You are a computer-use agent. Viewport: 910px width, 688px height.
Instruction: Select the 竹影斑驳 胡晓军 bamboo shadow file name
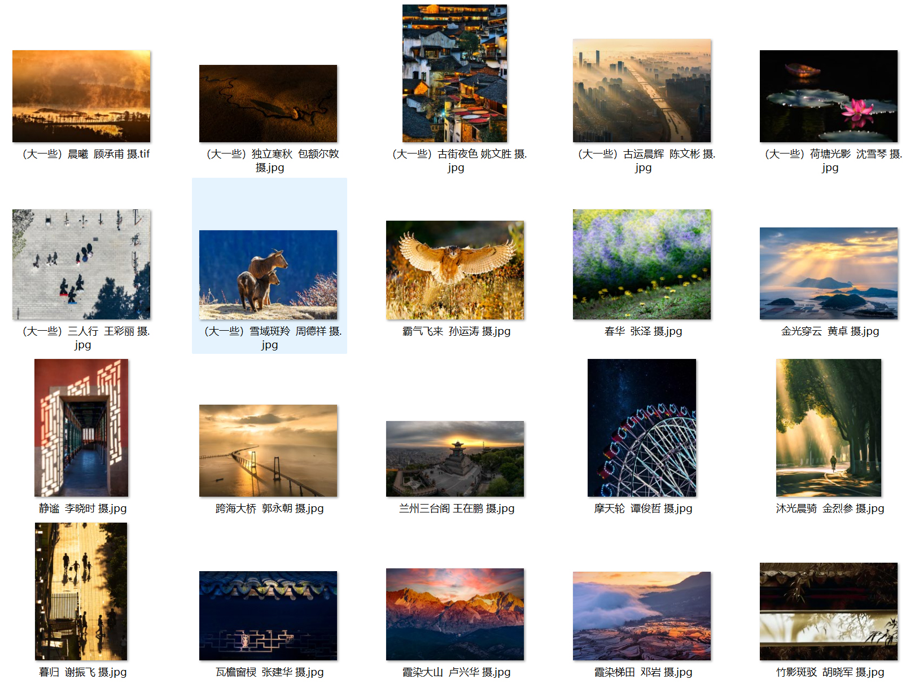coord(830,672)
